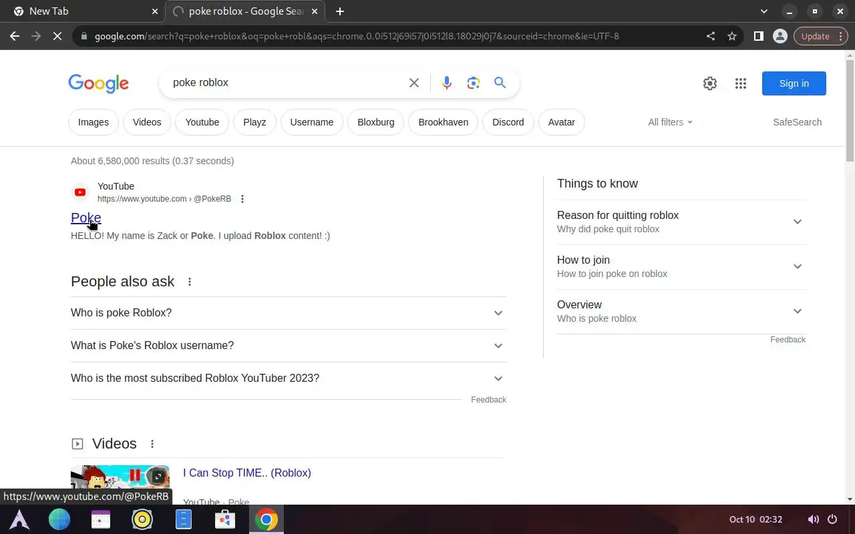Share this page from the address bar
The width and height of the screenshot is (855, 534).
(x=711, y=36)
